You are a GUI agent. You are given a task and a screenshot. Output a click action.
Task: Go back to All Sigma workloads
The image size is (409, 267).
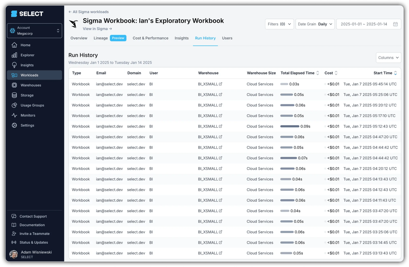click(88, 12)
